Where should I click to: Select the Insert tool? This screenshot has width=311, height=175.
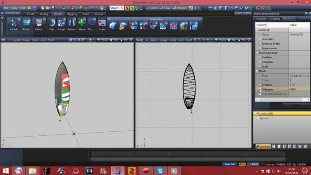[61, 24]
